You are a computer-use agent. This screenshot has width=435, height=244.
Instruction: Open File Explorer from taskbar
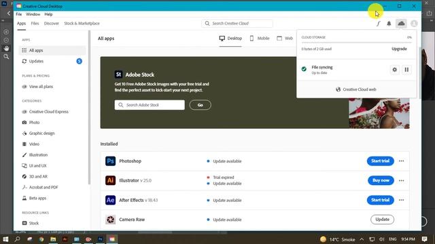tap(53, 239)
